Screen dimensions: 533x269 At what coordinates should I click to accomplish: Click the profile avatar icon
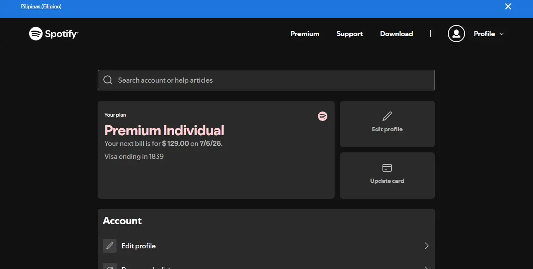point(456,34)
